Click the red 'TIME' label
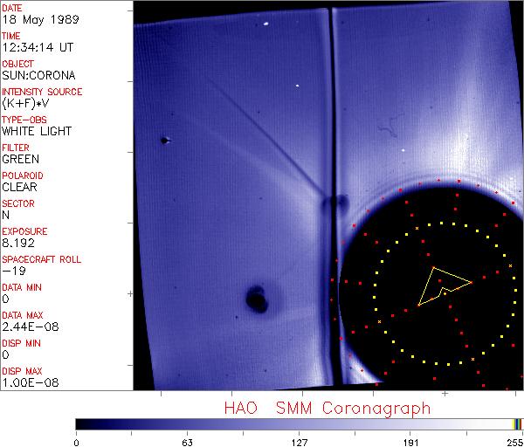Screen dimensions: 524x447 coord(11,36)
